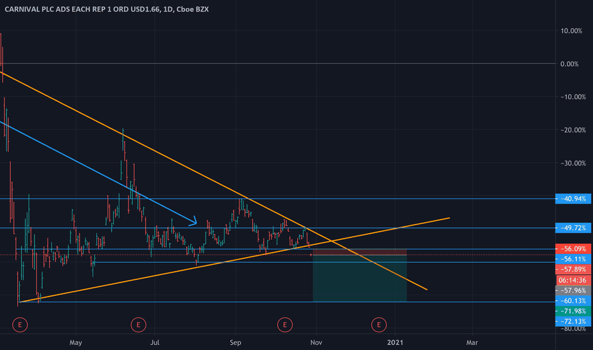The width and height of the screenshot is (593, 350).
Task: Select the Mar date on time axis
Action: 472,342
